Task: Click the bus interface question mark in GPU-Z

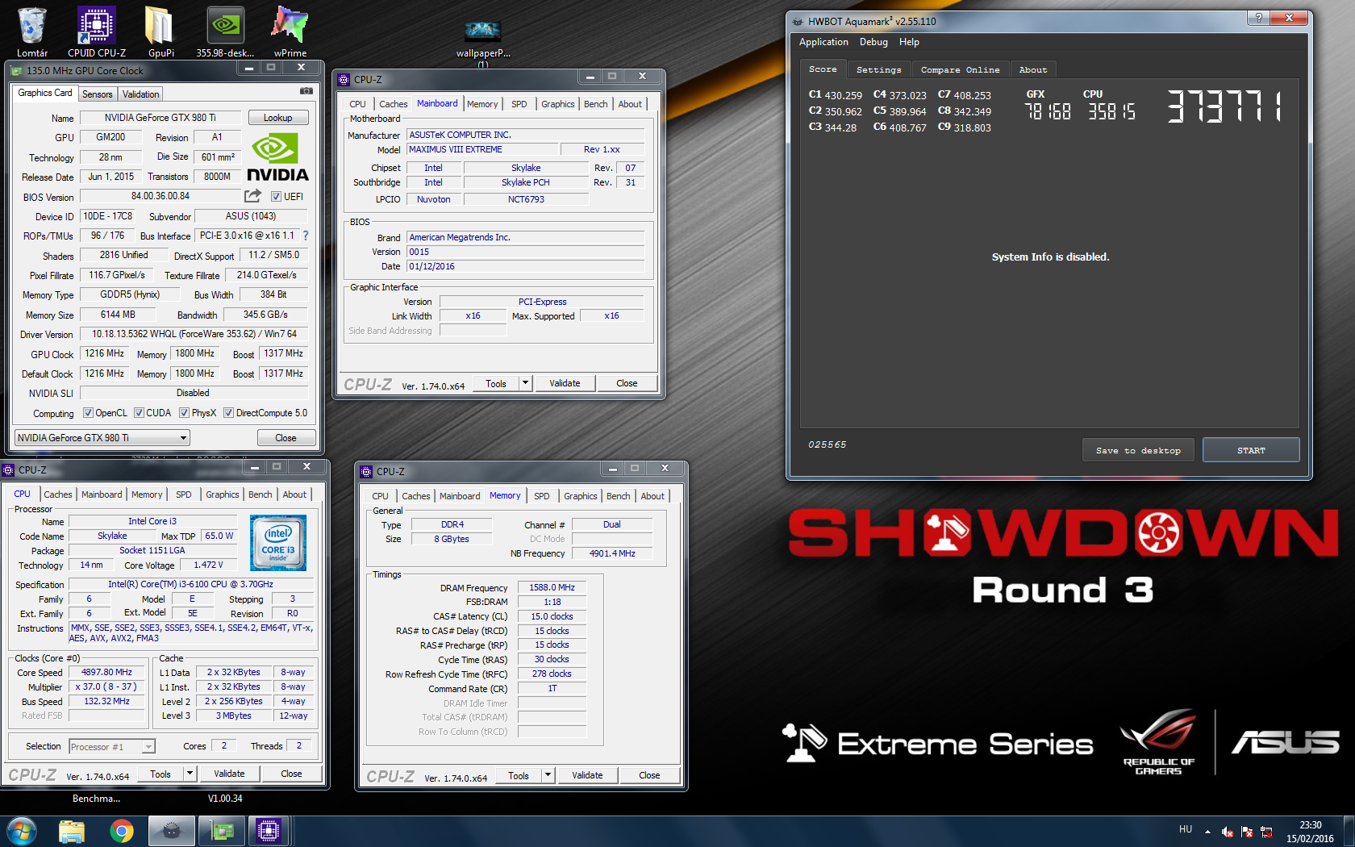Action: (x=306, y=236)
